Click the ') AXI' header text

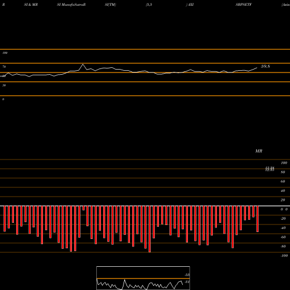click(x=190, y=5)
